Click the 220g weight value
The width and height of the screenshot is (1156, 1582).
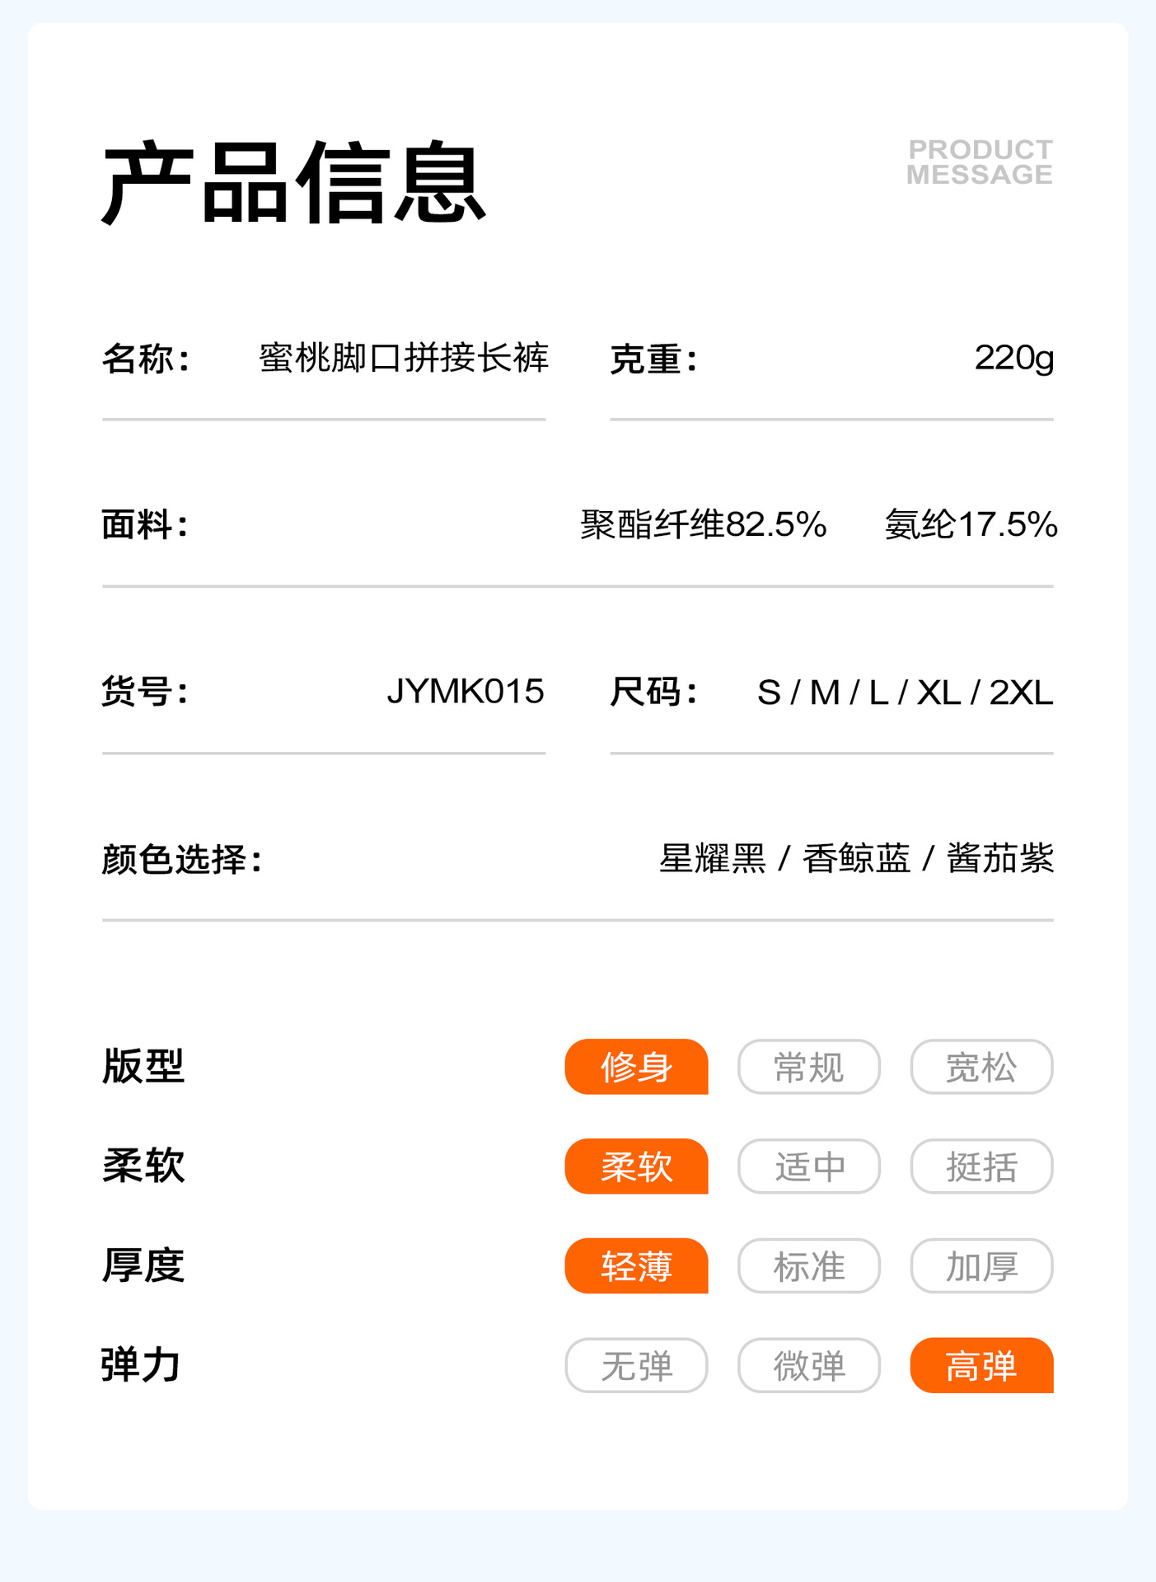[x=1013, y=358]
